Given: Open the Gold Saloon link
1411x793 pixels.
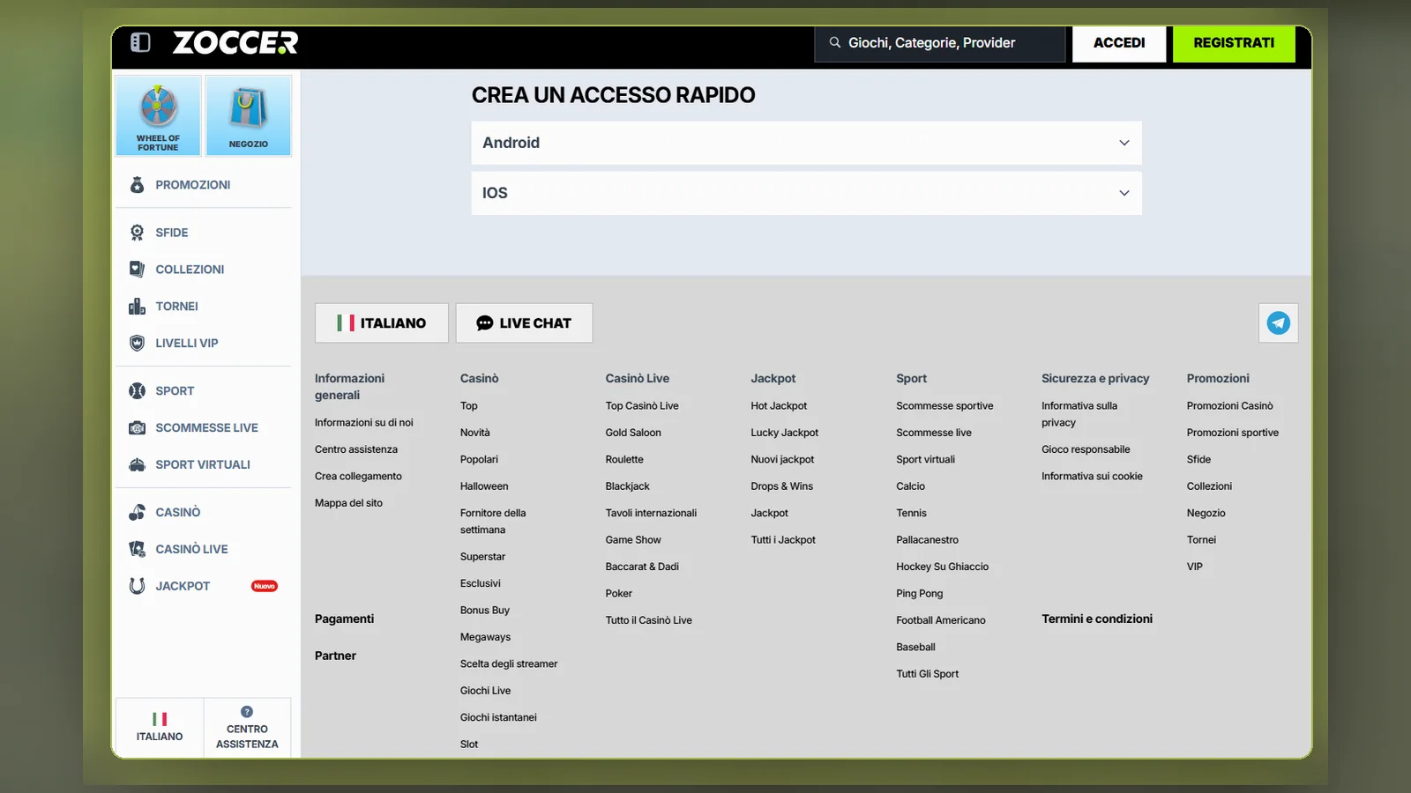Looking at the screenshot, I should [633, 433].
